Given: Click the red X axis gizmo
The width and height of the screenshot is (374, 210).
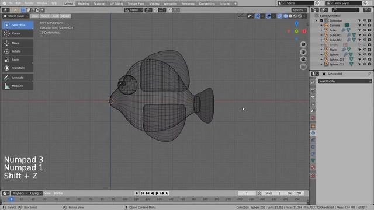Looking at the screenshot, I should coord(304,31).
